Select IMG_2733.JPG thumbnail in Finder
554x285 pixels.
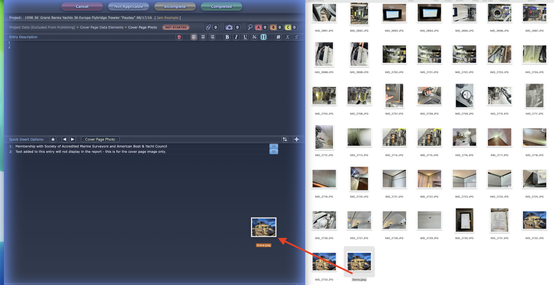(x=324, y=262)
